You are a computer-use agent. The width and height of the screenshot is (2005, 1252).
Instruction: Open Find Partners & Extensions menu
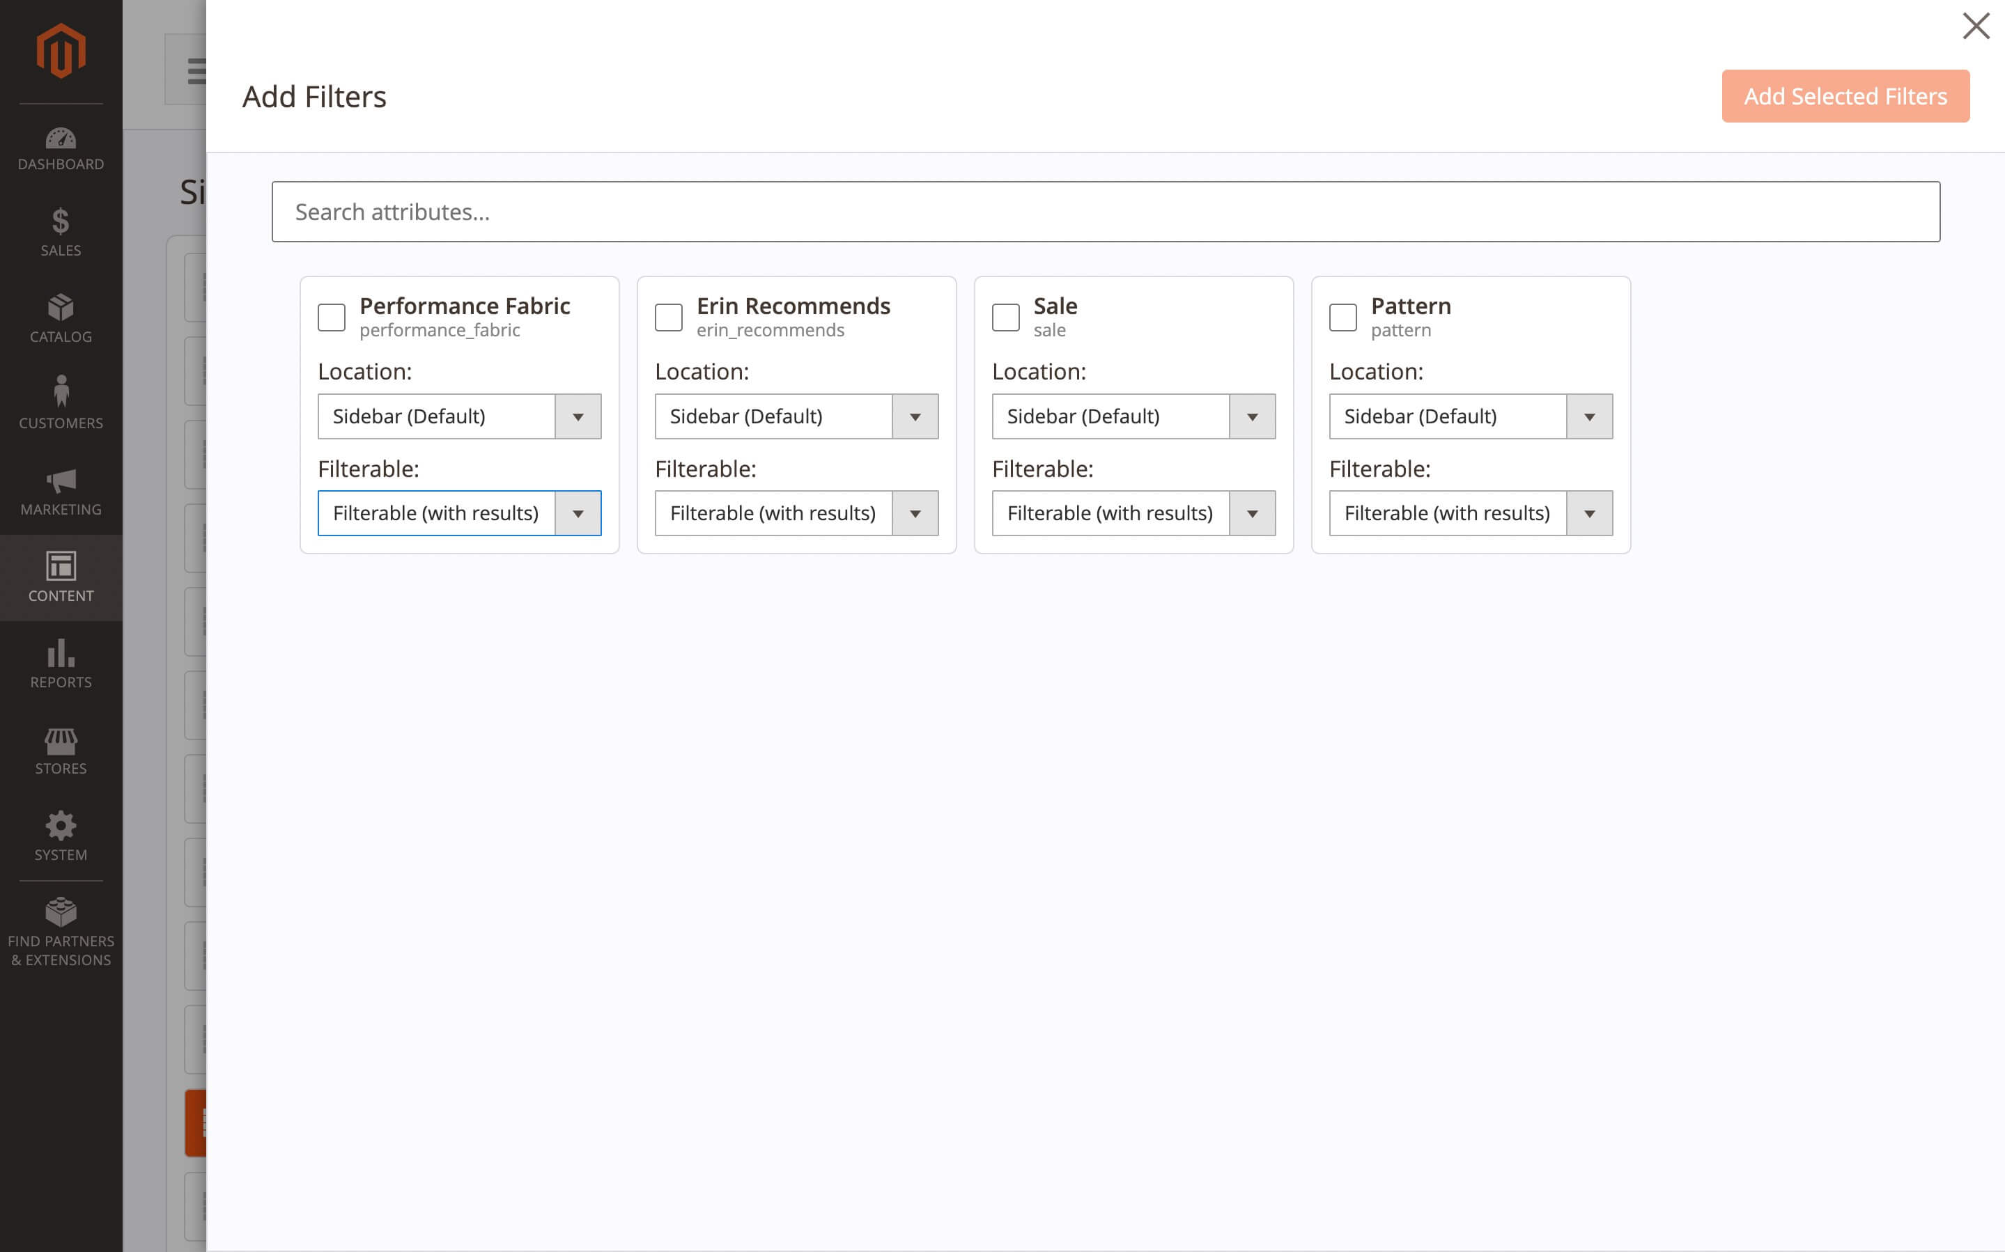[x=61, y=932]
